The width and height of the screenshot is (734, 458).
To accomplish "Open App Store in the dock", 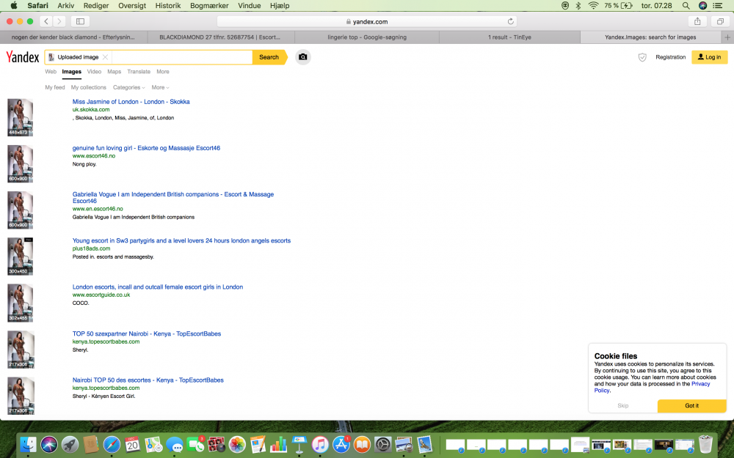I will 341,445.
